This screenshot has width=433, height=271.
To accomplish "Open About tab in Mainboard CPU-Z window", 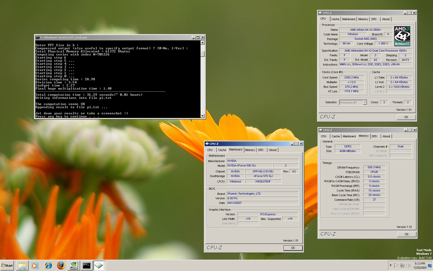I will point(273,150).
